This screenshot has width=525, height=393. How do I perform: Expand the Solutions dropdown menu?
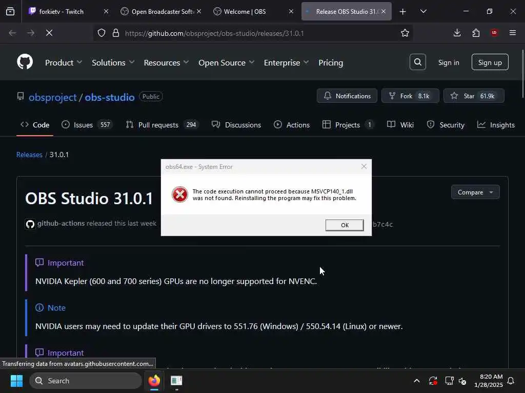(x=113, y=62)
